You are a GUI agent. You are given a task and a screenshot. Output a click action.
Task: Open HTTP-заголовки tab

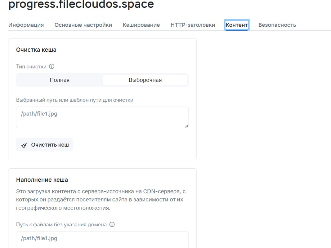(x=193, y=25)
